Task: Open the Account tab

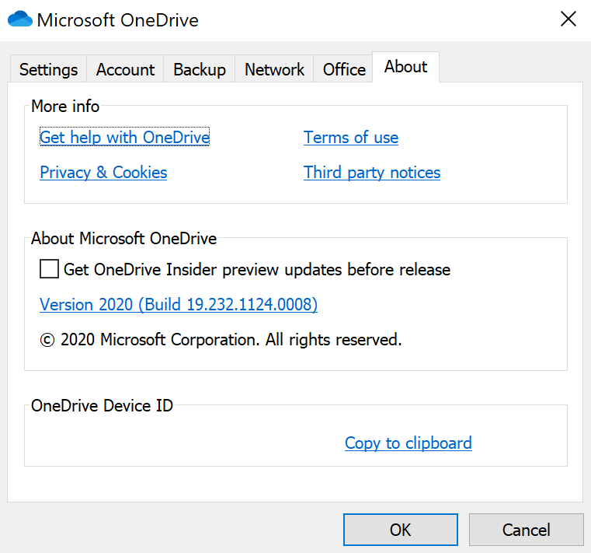Action: 125,69
